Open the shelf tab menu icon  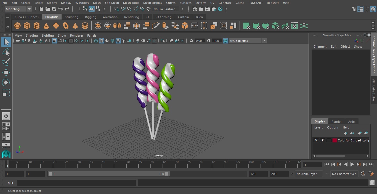8,17
